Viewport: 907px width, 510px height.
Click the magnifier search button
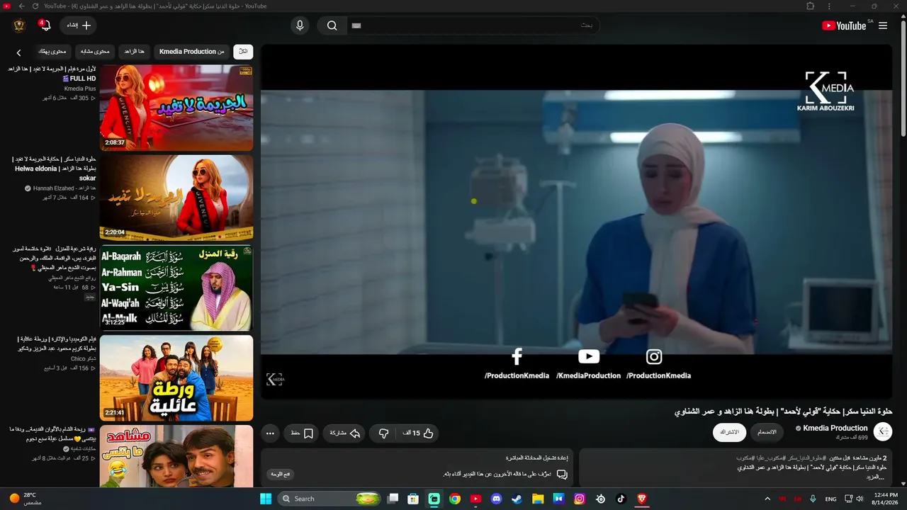332,25
